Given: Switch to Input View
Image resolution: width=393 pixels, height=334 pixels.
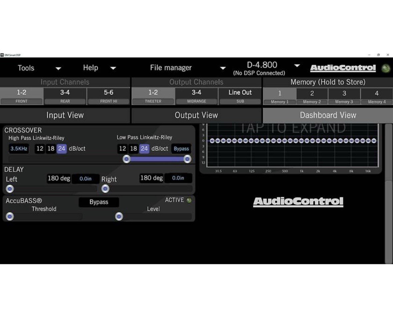Looking at the screenshot, I should 65,115.
